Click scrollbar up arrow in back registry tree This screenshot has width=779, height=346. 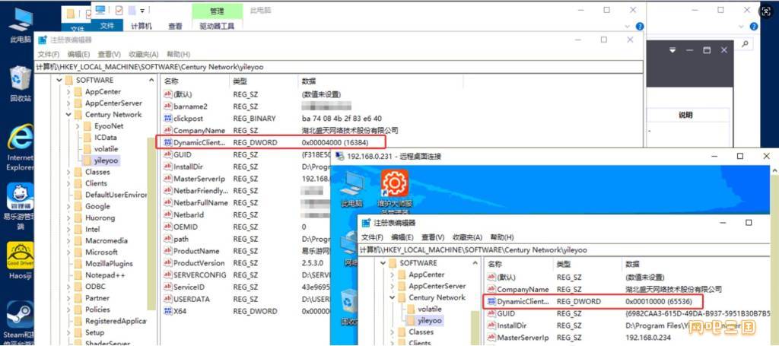[151, 80]
